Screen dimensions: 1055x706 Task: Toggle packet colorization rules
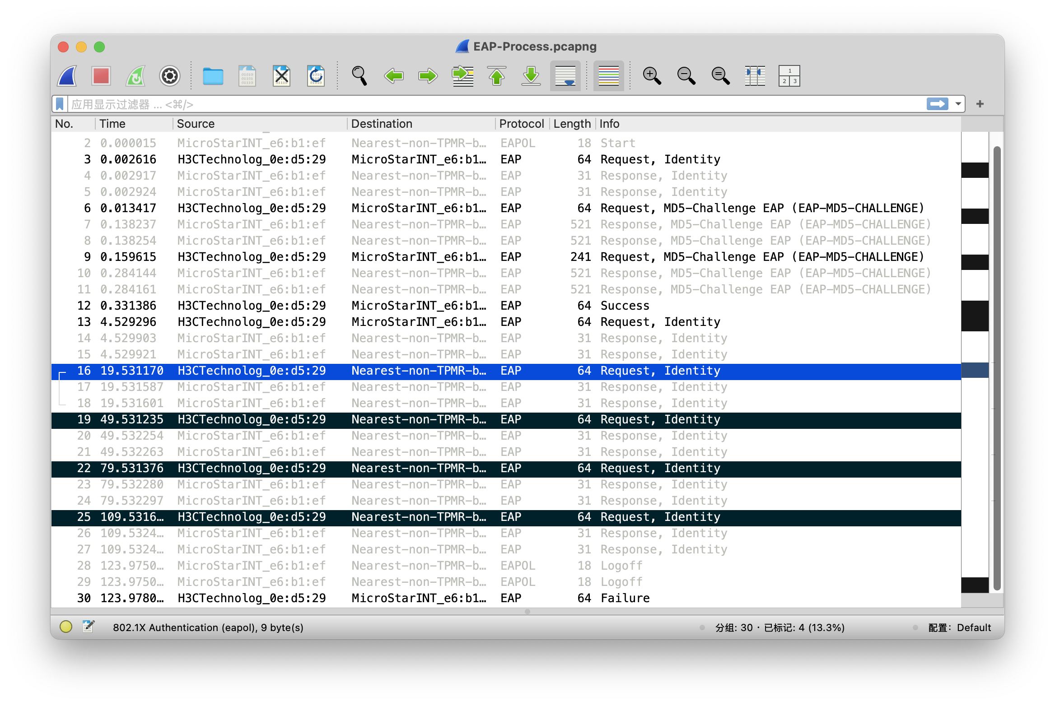(608, 76)
